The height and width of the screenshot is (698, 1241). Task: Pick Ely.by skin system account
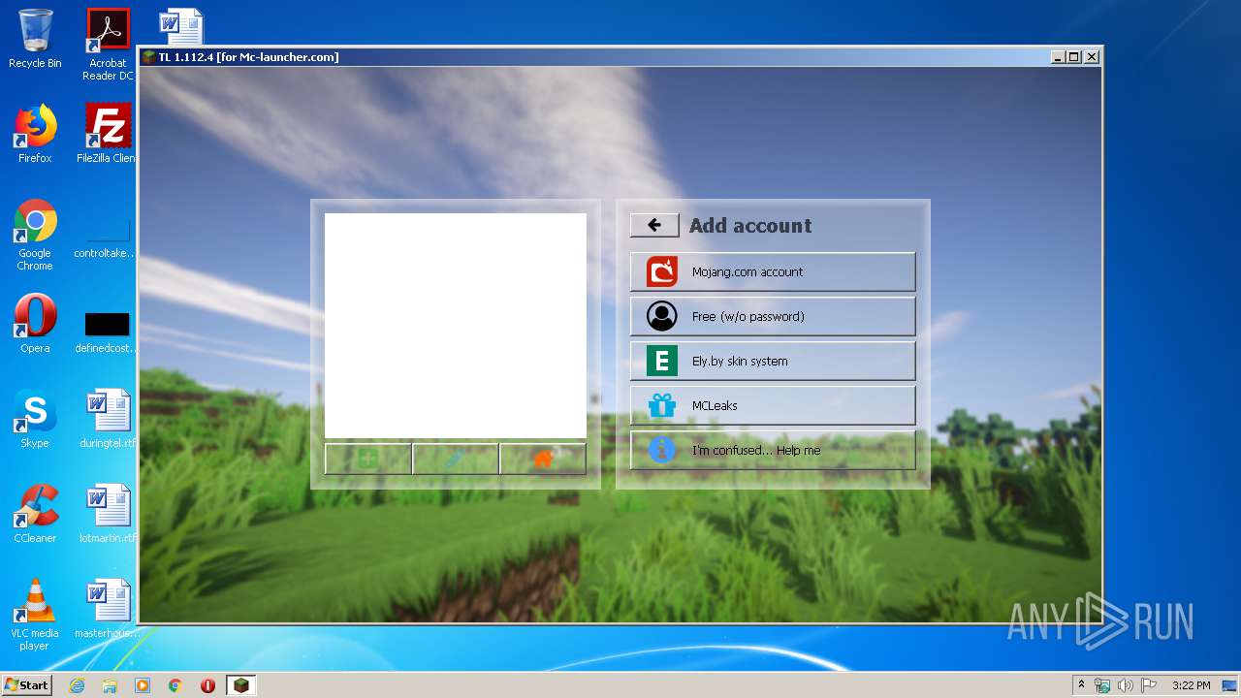pos(773,361)
